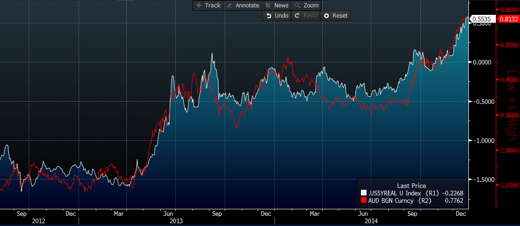Click the red 1.0500 axis label
Screen dimensions: 520x226
click(509, 185)
